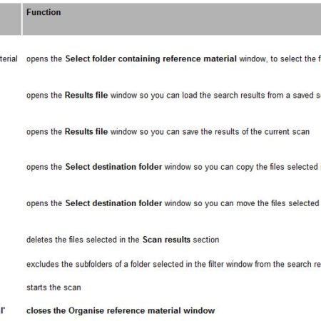Click the bold 'Results file' in the load row
The height and width of the screenshot is (321, 321).
(86, 95)
